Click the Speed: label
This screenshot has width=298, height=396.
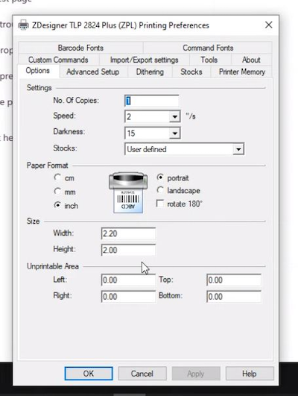click(x=64, y=116)
